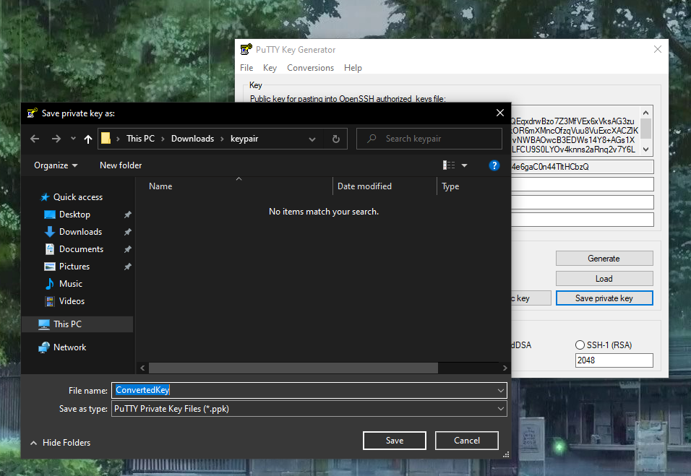Screen dimensions: 691x476
Task: Click search magnifier icon
Action: (x=372, y=139)
